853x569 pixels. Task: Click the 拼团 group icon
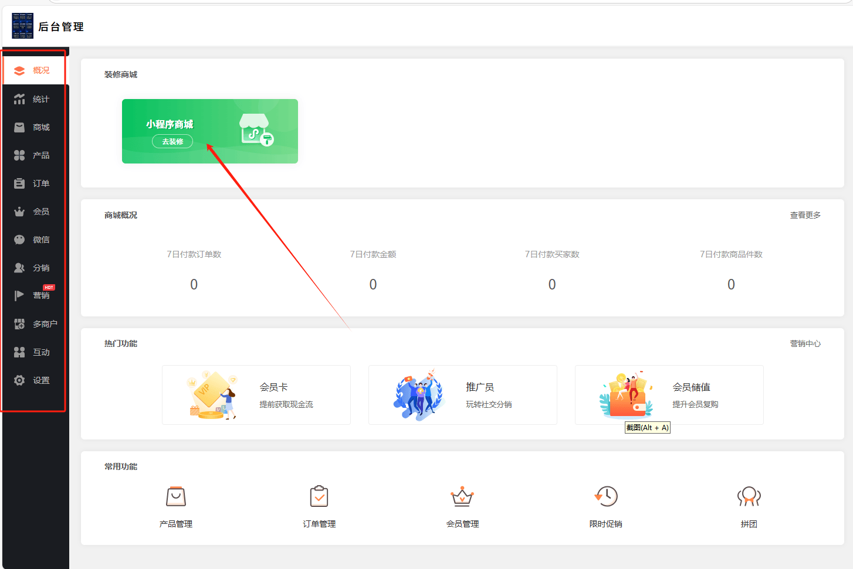pos(749,497)
